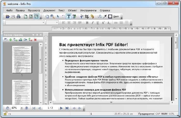The width and height of the screenshot is (181, 118).
Task: Select the Hand pan tool
Action: pyautogui.click(x=47, y=16)
